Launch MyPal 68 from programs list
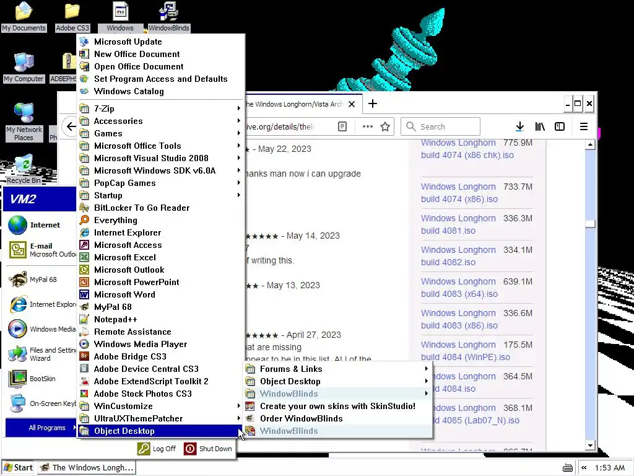634x476 pixels. click(x=160, y=307)
